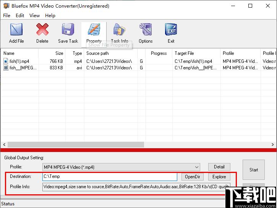Image resolution: width=277 pixels, height=208 pixels.
Task: Click the scrollbar left arrow
Action: [4, 145]
